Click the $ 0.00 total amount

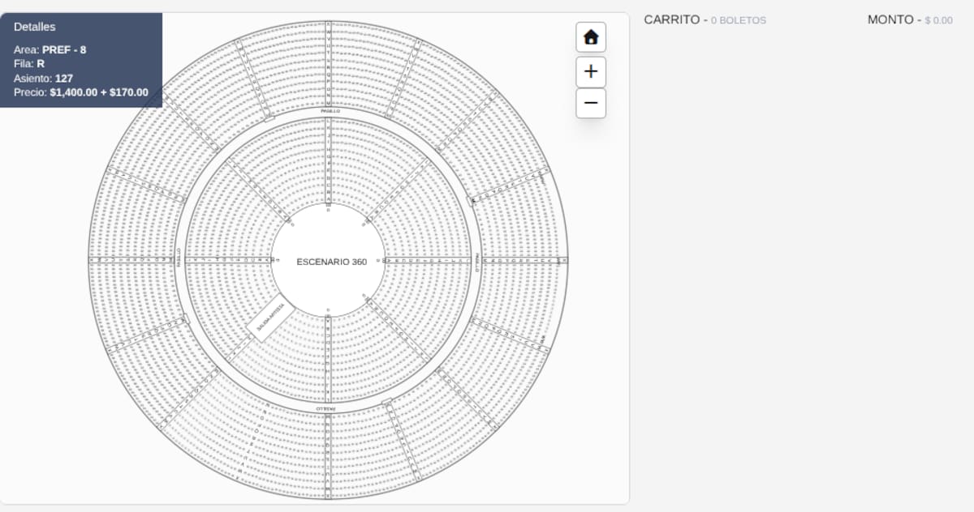pos(939,20)
